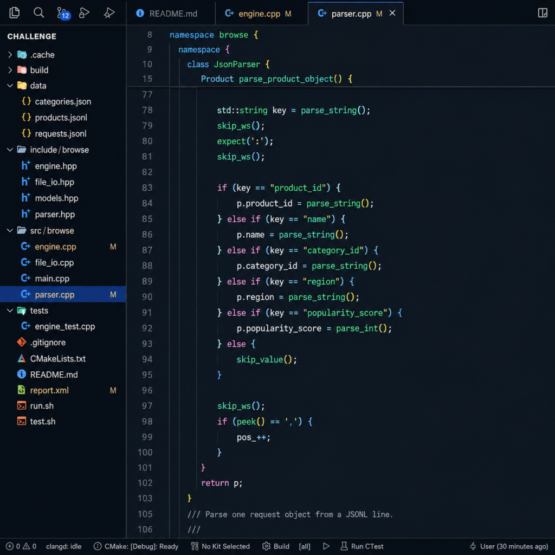The image size is (555, 555).
Task: Click the shell icon beside test.sh
Action: click(x=22, y=421)
